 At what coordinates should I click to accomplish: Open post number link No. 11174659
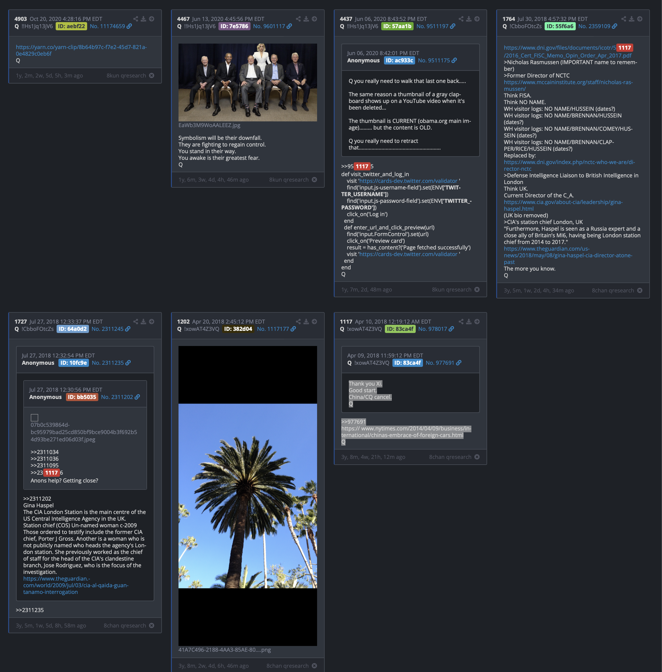(107, 26)
